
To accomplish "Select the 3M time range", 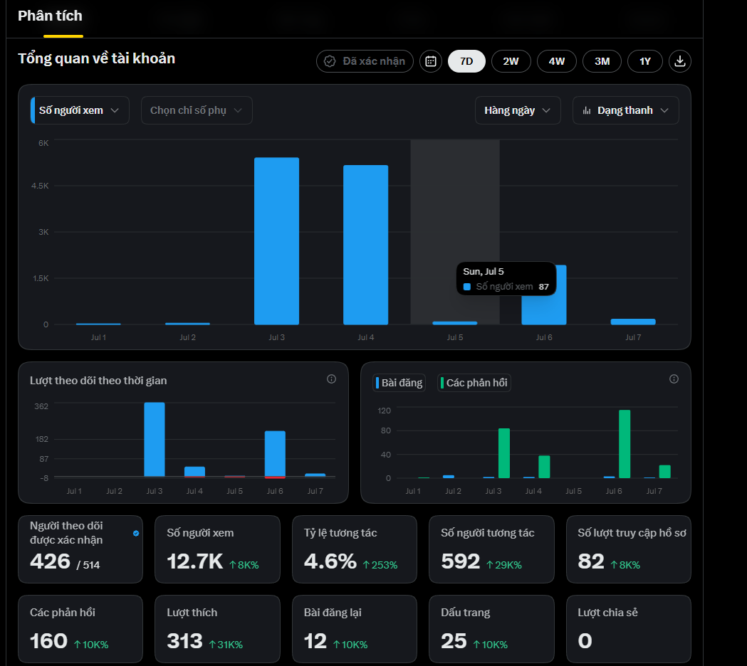I will click(602, 61).
